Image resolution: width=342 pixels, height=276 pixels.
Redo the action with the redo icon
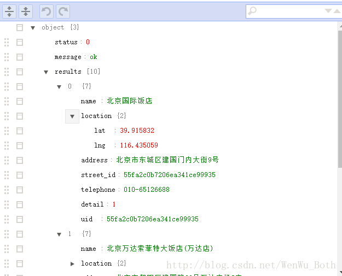63,11
